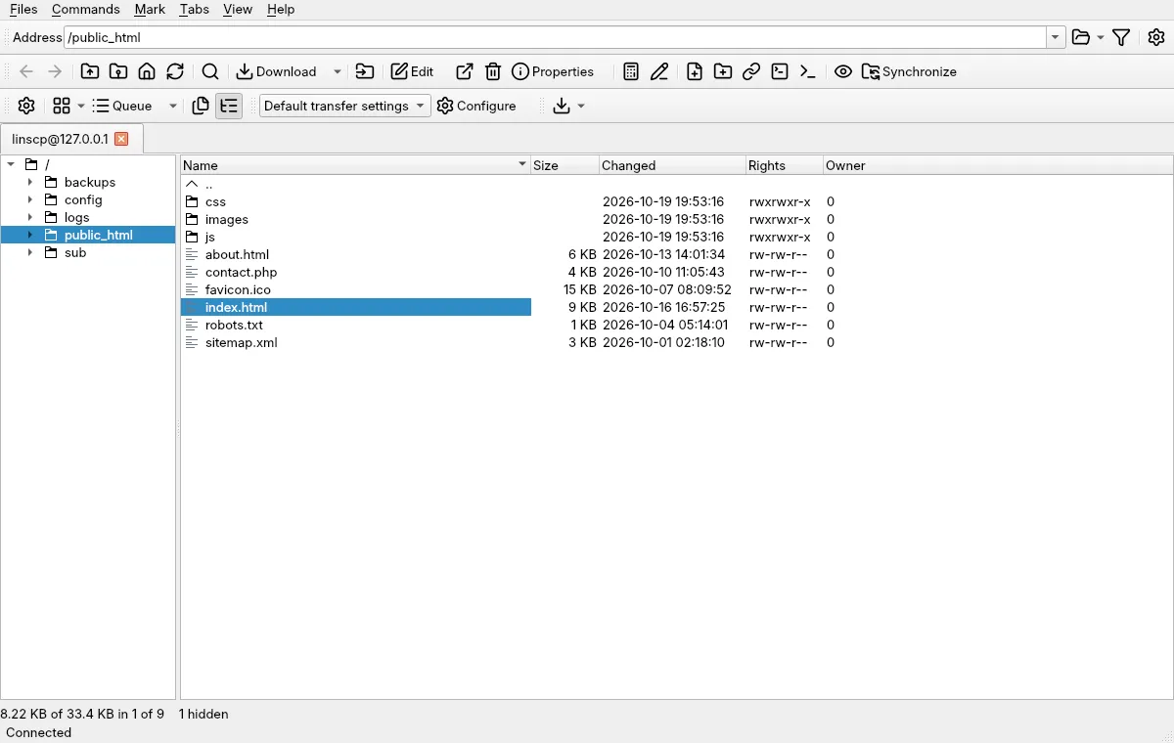Open dropdown beside the bookmark folder icon

1101,37
